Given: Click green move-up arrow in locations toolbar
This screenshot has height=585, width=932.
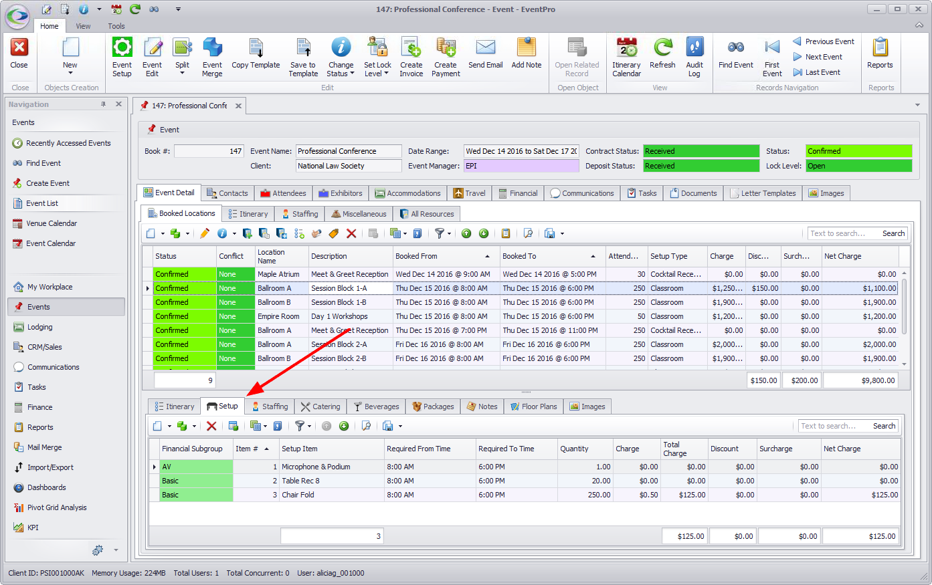Looking at the screenshot, I should click(x=466, y=233).
